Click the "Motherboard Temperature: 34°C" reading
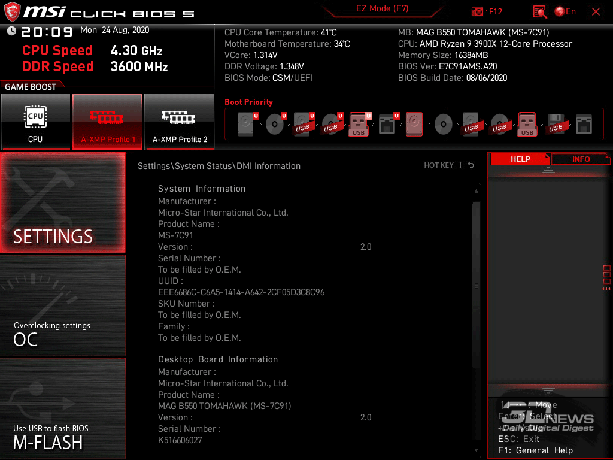613x460 pixels. click(x=287, y=44)
